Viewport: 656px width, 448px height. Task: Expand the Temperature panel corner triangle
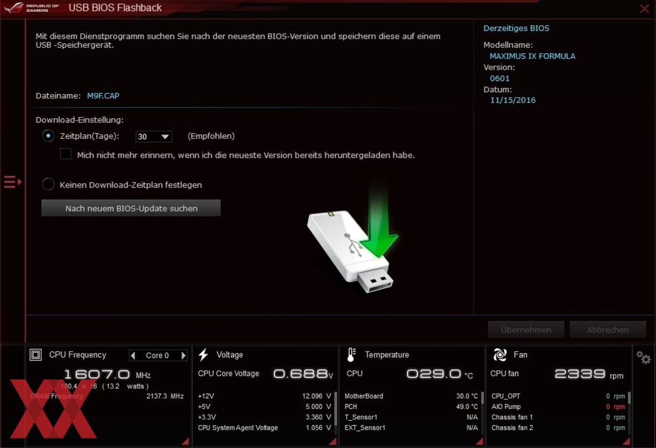click(479, 441)
